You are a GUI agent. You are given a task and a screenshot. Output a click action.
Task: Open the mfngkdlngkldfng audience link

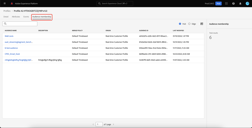18,60
